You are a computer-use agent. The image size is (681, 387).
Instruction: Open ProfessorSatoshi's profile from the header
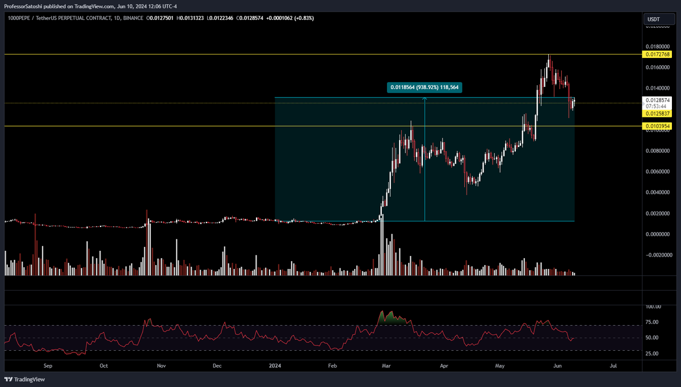tap(23, 7)
